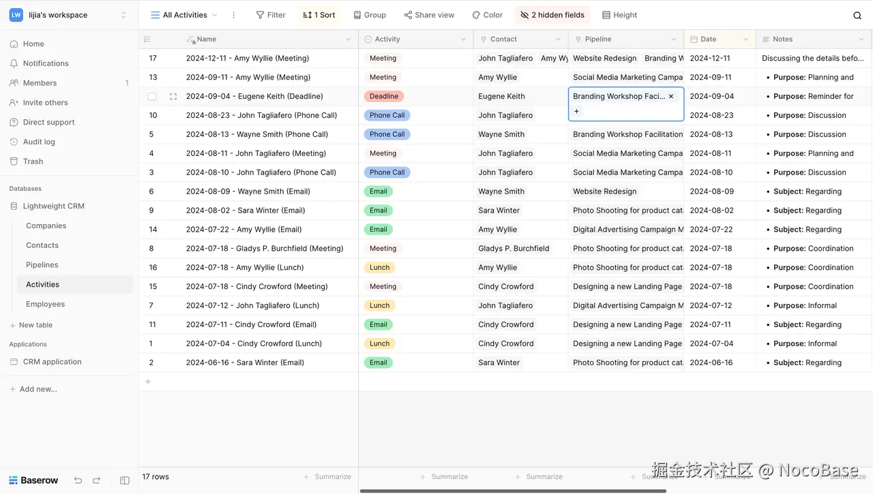
Task: Select checkbox for Eugene Keith row
Action: pos(152,97)
